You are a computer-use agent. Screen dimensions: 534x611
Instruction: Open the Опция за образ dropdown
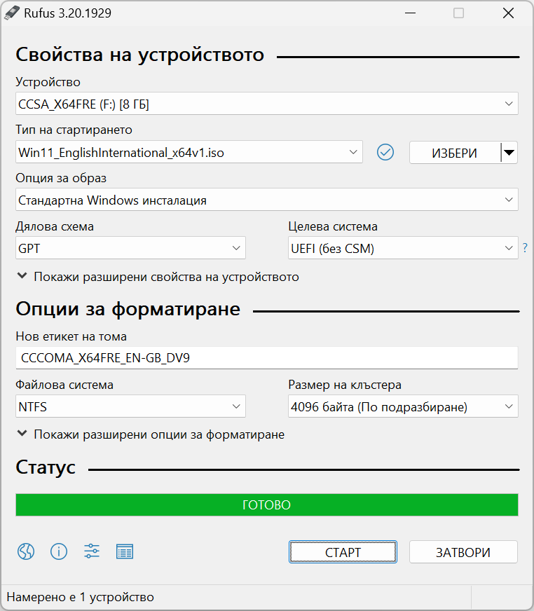click(266, 200)
